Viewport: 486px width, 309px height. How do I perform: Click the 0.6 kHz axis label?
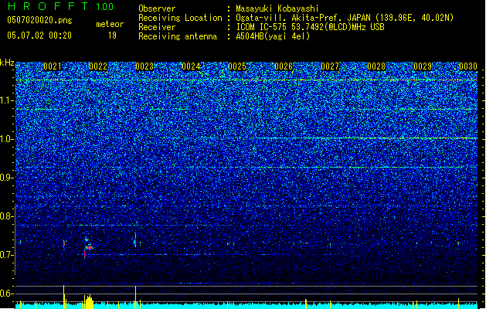coord(7,294)
